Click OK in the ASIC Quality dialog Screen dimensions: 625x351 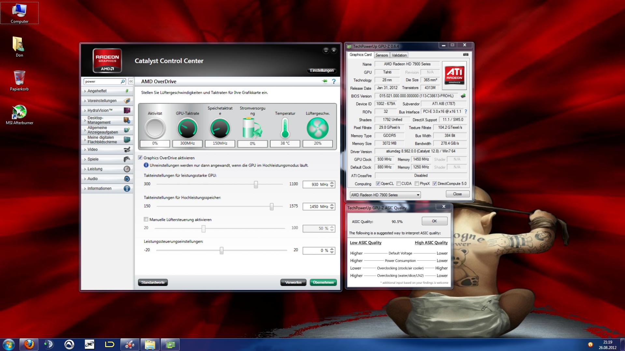(434, 221)
